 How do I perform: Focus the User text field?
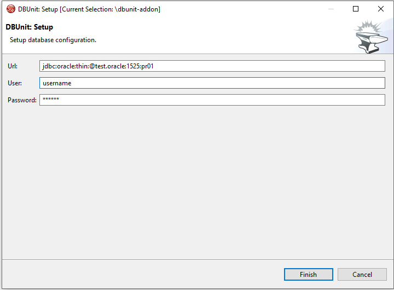click(x=212, y=83)
